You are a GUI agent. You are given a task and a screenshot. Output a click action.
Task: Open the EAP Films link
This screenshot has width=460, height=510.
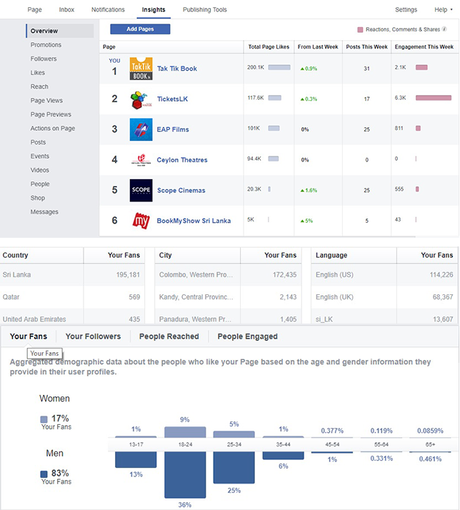(x=173, y=129)
